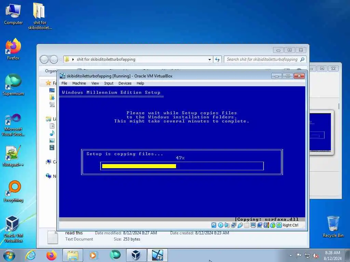This screenshot has height=262, width=350.
Task: Open the File menu in VirtualBox
Action: pyautogui.click(x=64, y=83)
